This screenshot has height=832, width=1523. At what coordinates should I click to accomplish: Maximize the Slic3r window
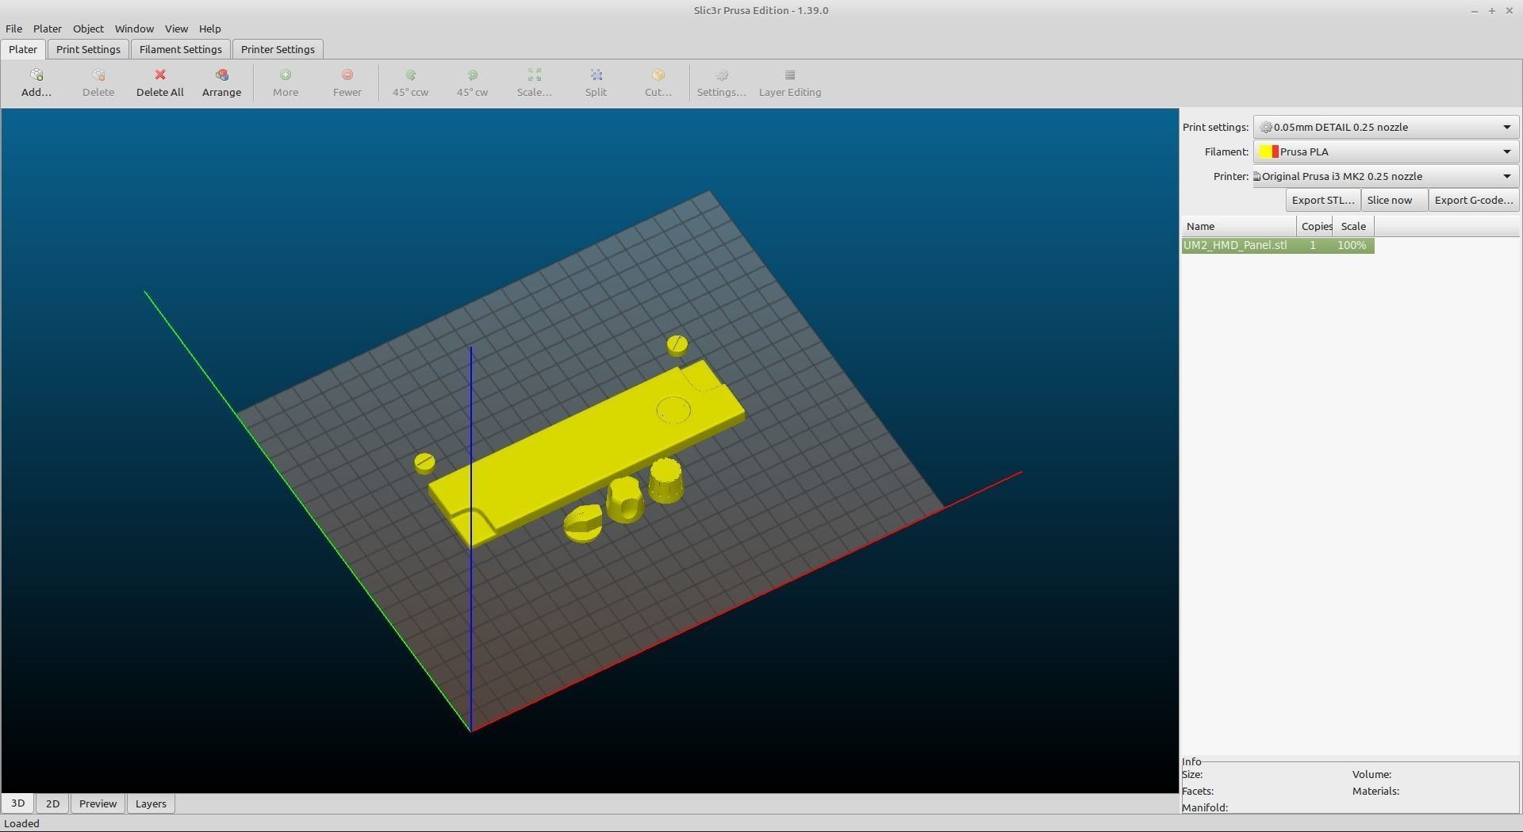point(1491,10)
